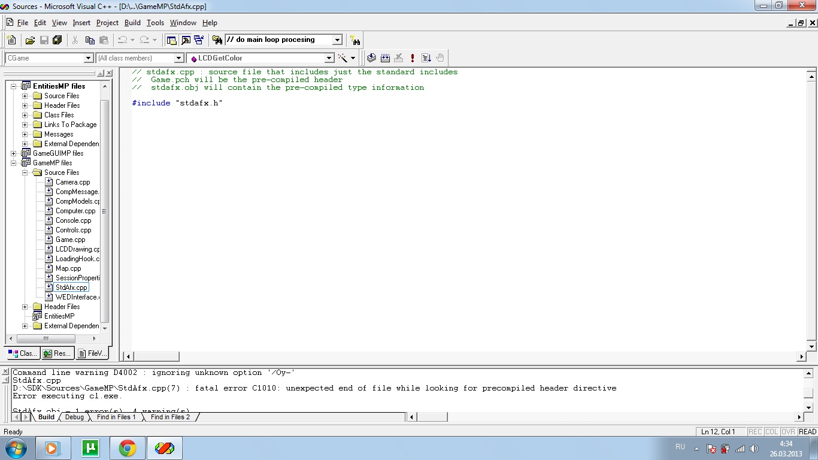
Task: Expand the Class Files folder
Action: point(25,115)
